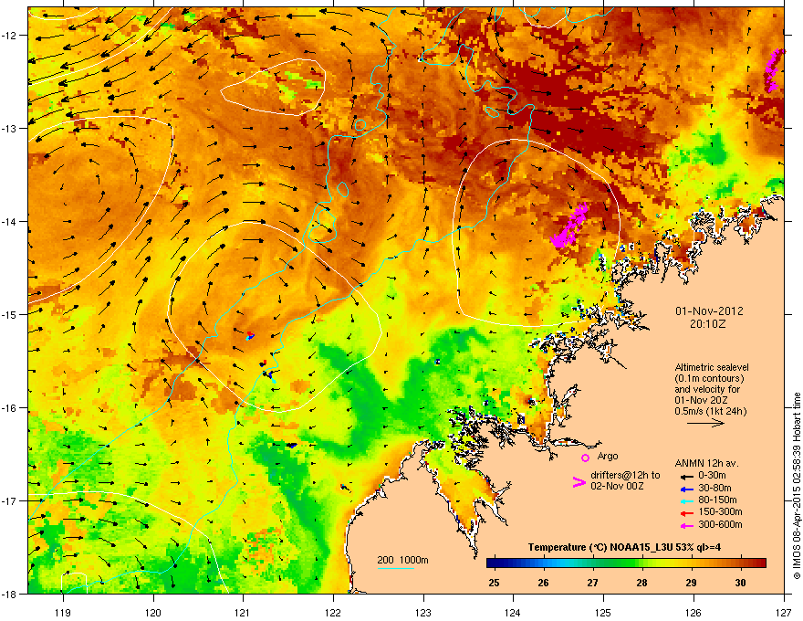This screenshot has width=803, height=621.
Task: Click the 'Temperature (°C) NOAA15_L3U 53% ql>=4' title
Action: (x=624, y=547)
